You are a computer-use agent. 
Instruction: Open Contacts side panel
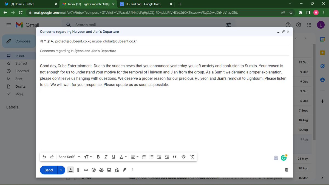[x=322, y=79]
